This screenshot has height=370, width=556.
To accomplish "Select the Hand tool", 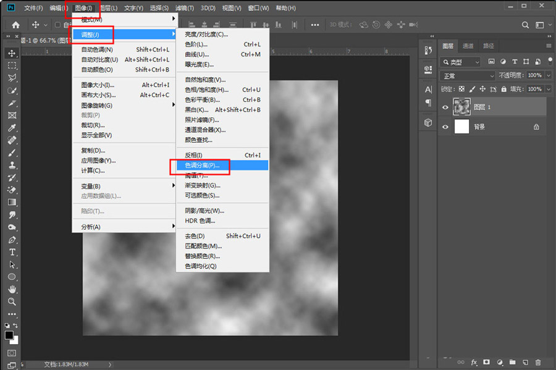I will pyautogui.click(x=12, y=289).
